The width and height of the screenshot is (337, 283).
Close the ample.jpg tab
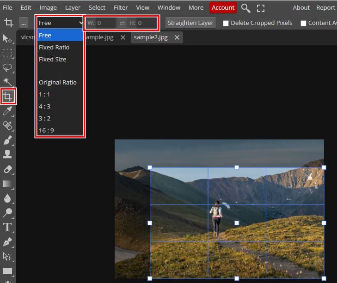click(x=123, y=37)
